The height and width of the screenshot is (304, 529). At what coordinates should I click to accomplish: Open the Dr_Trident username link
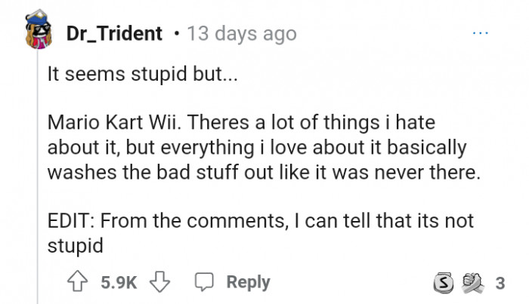[114, 33]
